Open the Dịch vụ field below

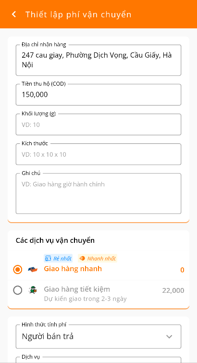click(98, 360)
